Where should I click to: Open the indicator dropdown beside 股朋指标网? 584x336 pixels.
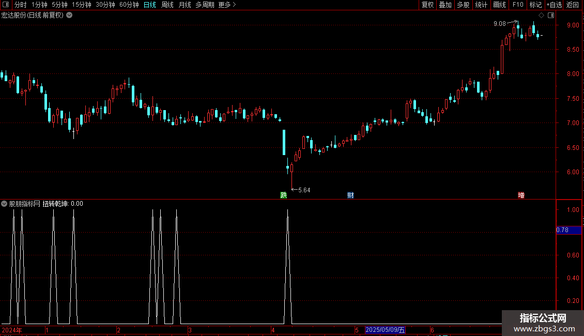[4, 204]
